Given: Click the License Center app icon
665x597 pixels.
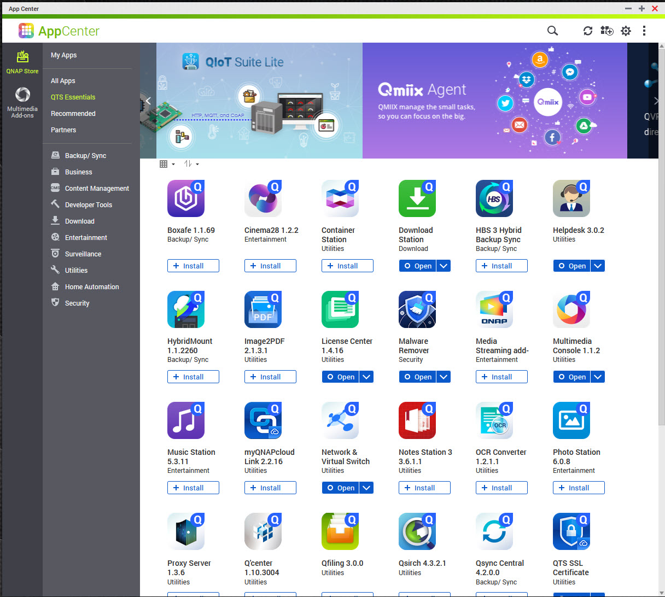Looking at the screenshot, I should [340, 309].
